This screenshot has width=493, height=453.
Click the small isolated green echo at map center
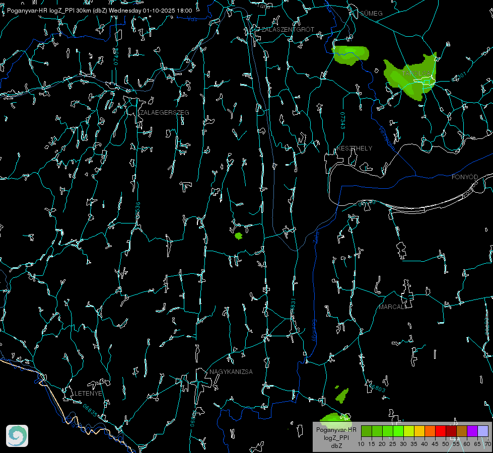click(x=239, y=236)
